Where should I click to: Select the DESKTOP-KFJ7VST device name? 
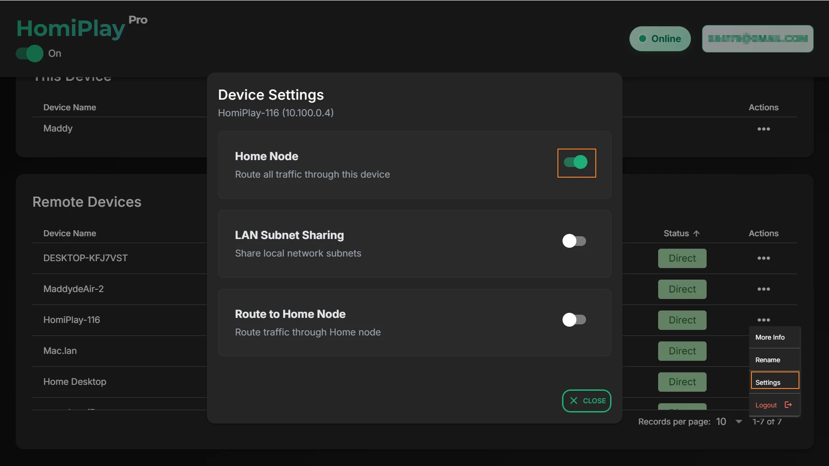pyautogui.click(x=85, y=258)
